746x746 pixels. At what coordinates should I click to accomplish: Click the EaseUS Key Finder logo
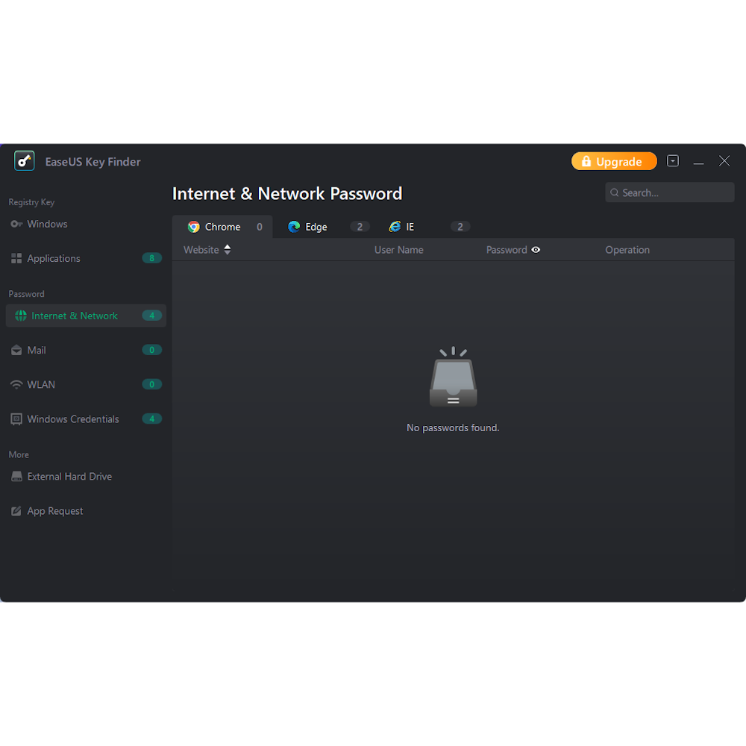pyautogui.click(x=24, y=161)
